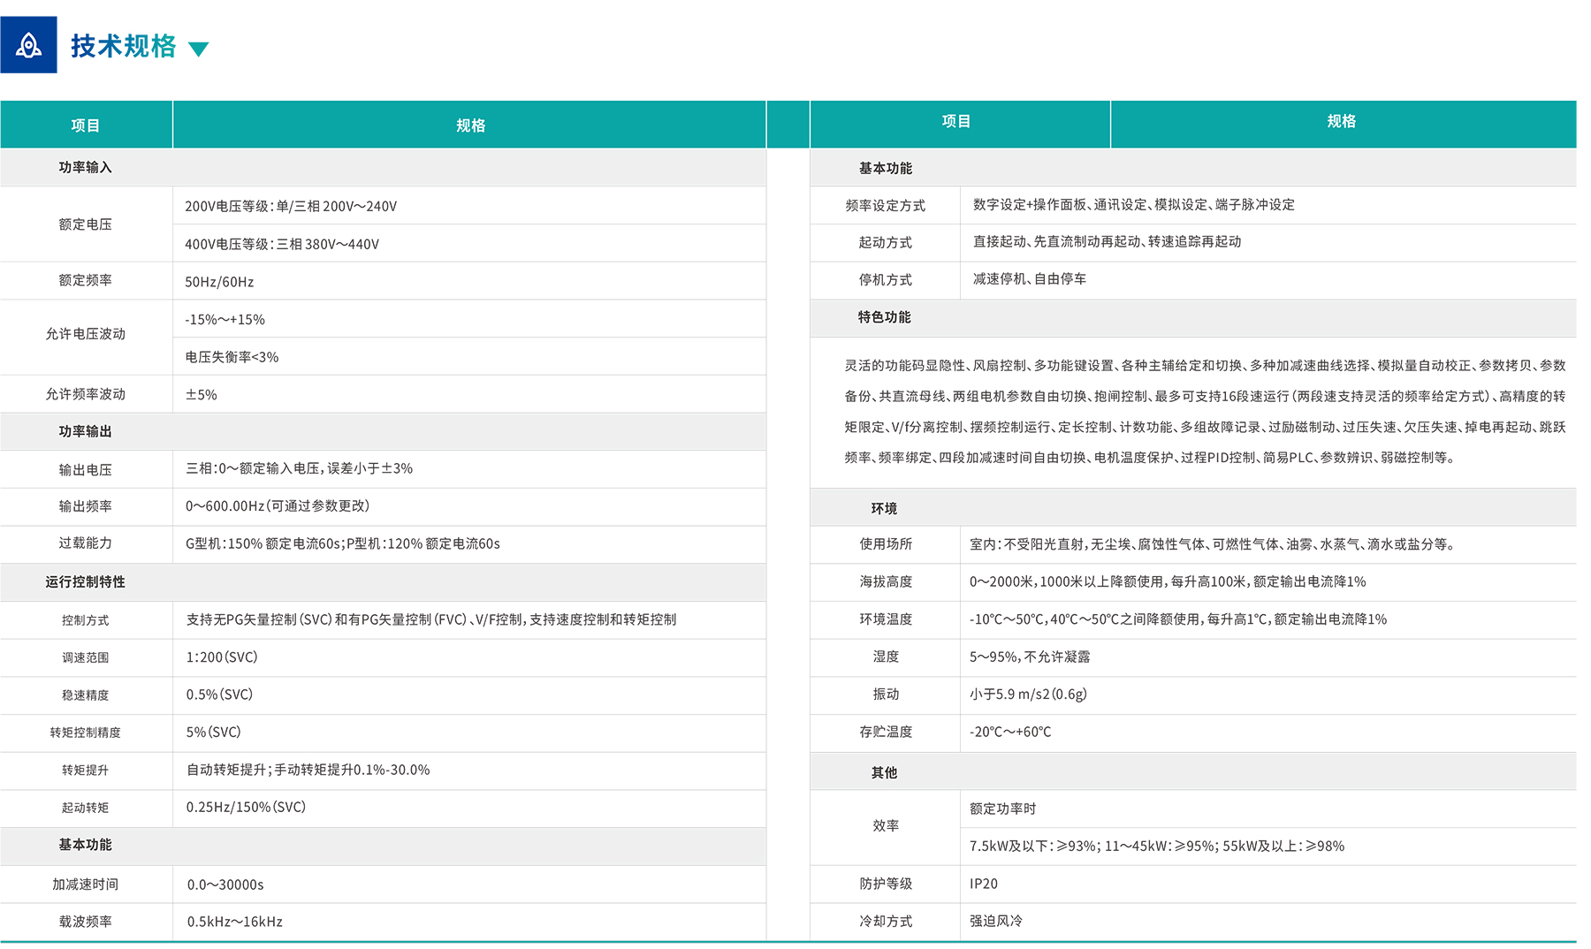Click the 400V电压等级 specification cell
The height and width of the screenshot is (949, 1591).
click(282, 244)
